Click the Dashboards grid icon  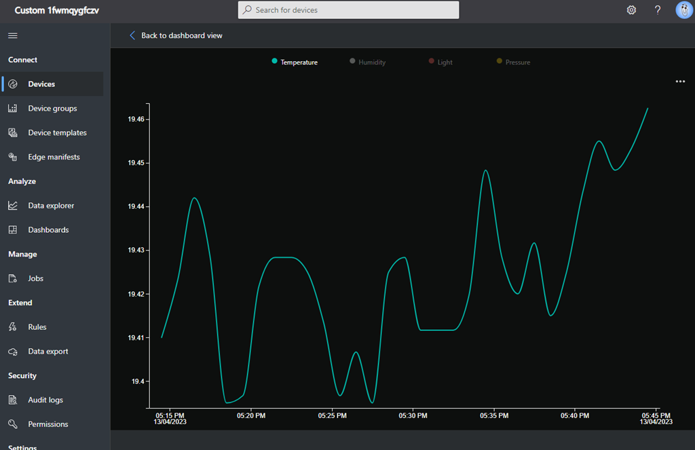(13, 230)
